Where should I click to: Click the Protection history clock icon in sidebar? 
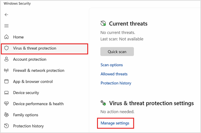coord(6,126)
